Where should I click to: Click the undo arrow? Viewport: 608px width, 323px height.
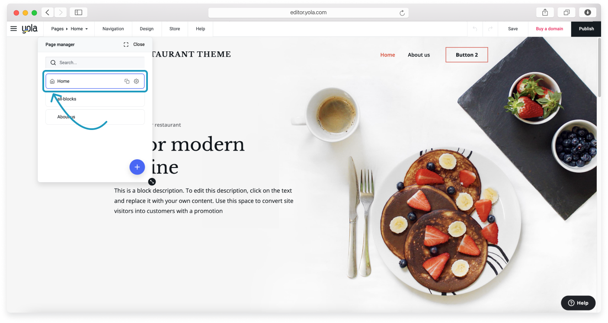point(475,29)
